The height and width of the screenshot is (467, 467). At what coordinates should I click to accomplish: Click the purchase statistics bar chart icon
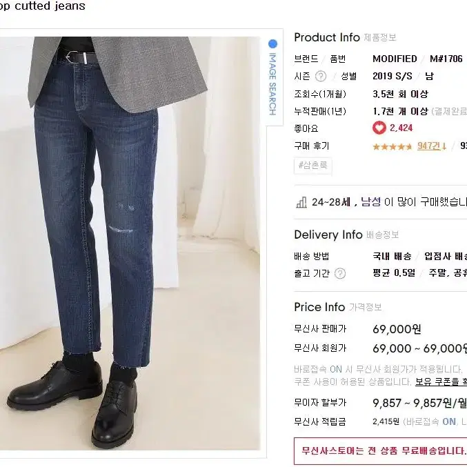click(x=301, y=202)
